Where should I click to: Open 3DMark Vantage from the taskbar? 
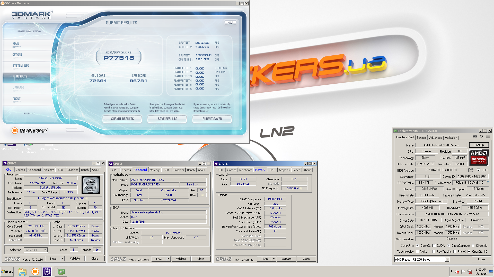click(x=35, y=272)
